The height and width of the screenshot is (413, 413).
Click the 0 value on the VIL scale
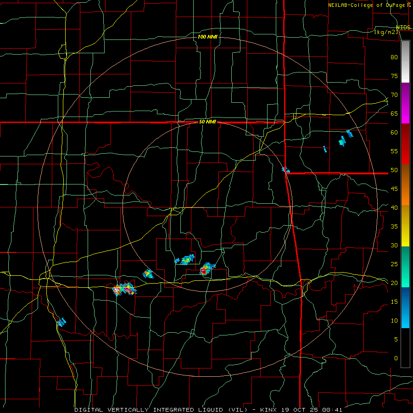click(x=396, y=358)
